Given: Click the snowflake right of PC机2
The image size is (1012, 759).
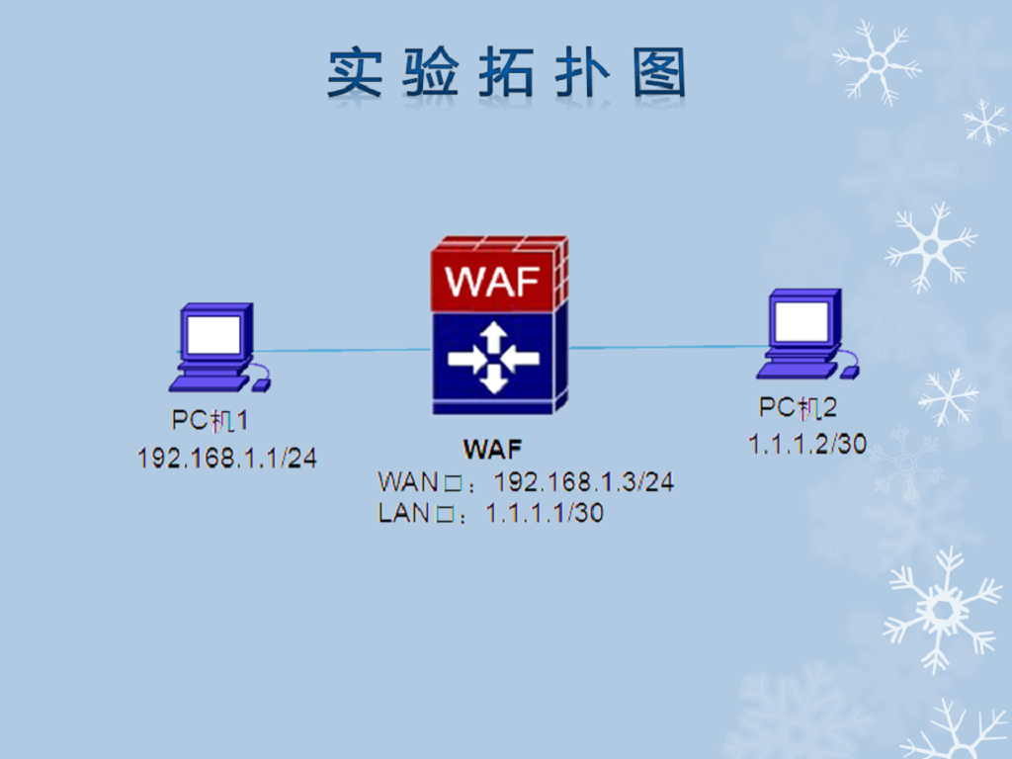Looking at the screenshot, I should coord(948,396).
